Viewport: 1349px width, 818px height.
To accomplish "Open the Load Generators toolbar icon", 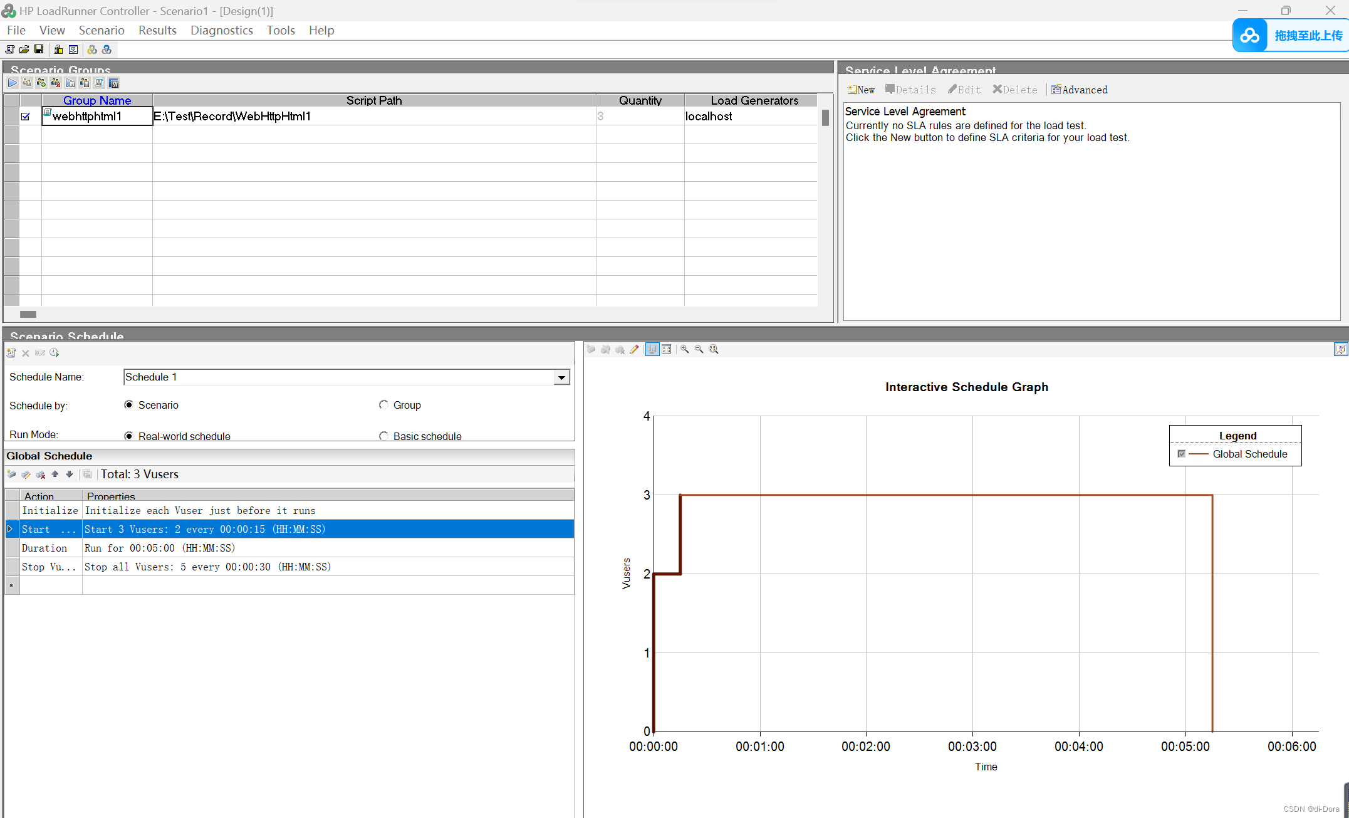I will coord(58,50).
